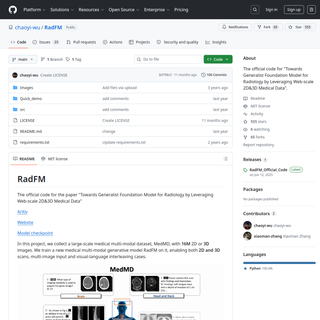
Task: Focus the Go to file search field
Action: pyautogui.click(x=168, y=59)
